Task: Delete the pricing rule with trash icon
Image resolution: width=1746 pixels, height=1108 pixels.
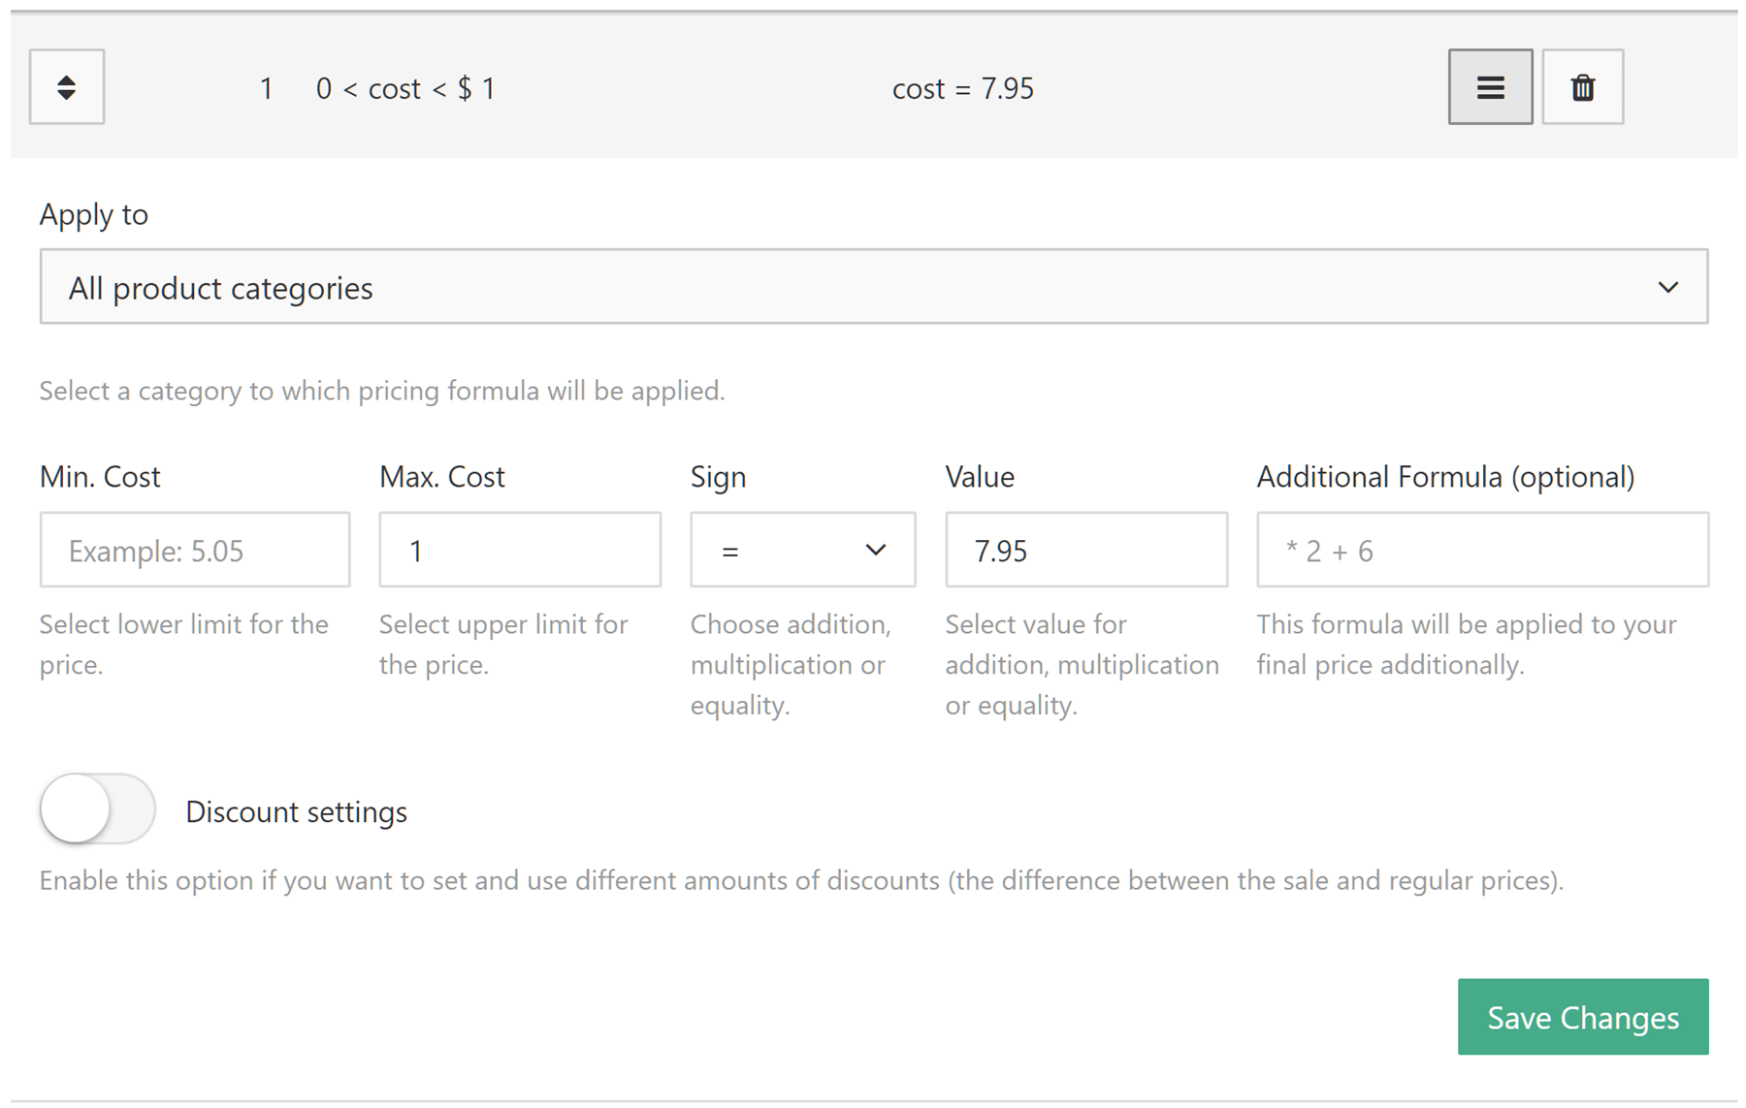Action: click(x=1581, y=87)
